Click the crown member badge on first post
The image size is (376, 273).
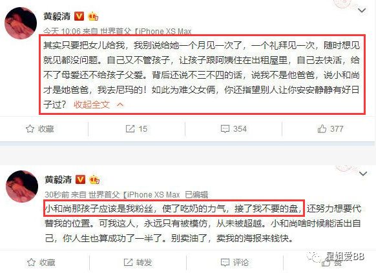click(x=93, y=16)
